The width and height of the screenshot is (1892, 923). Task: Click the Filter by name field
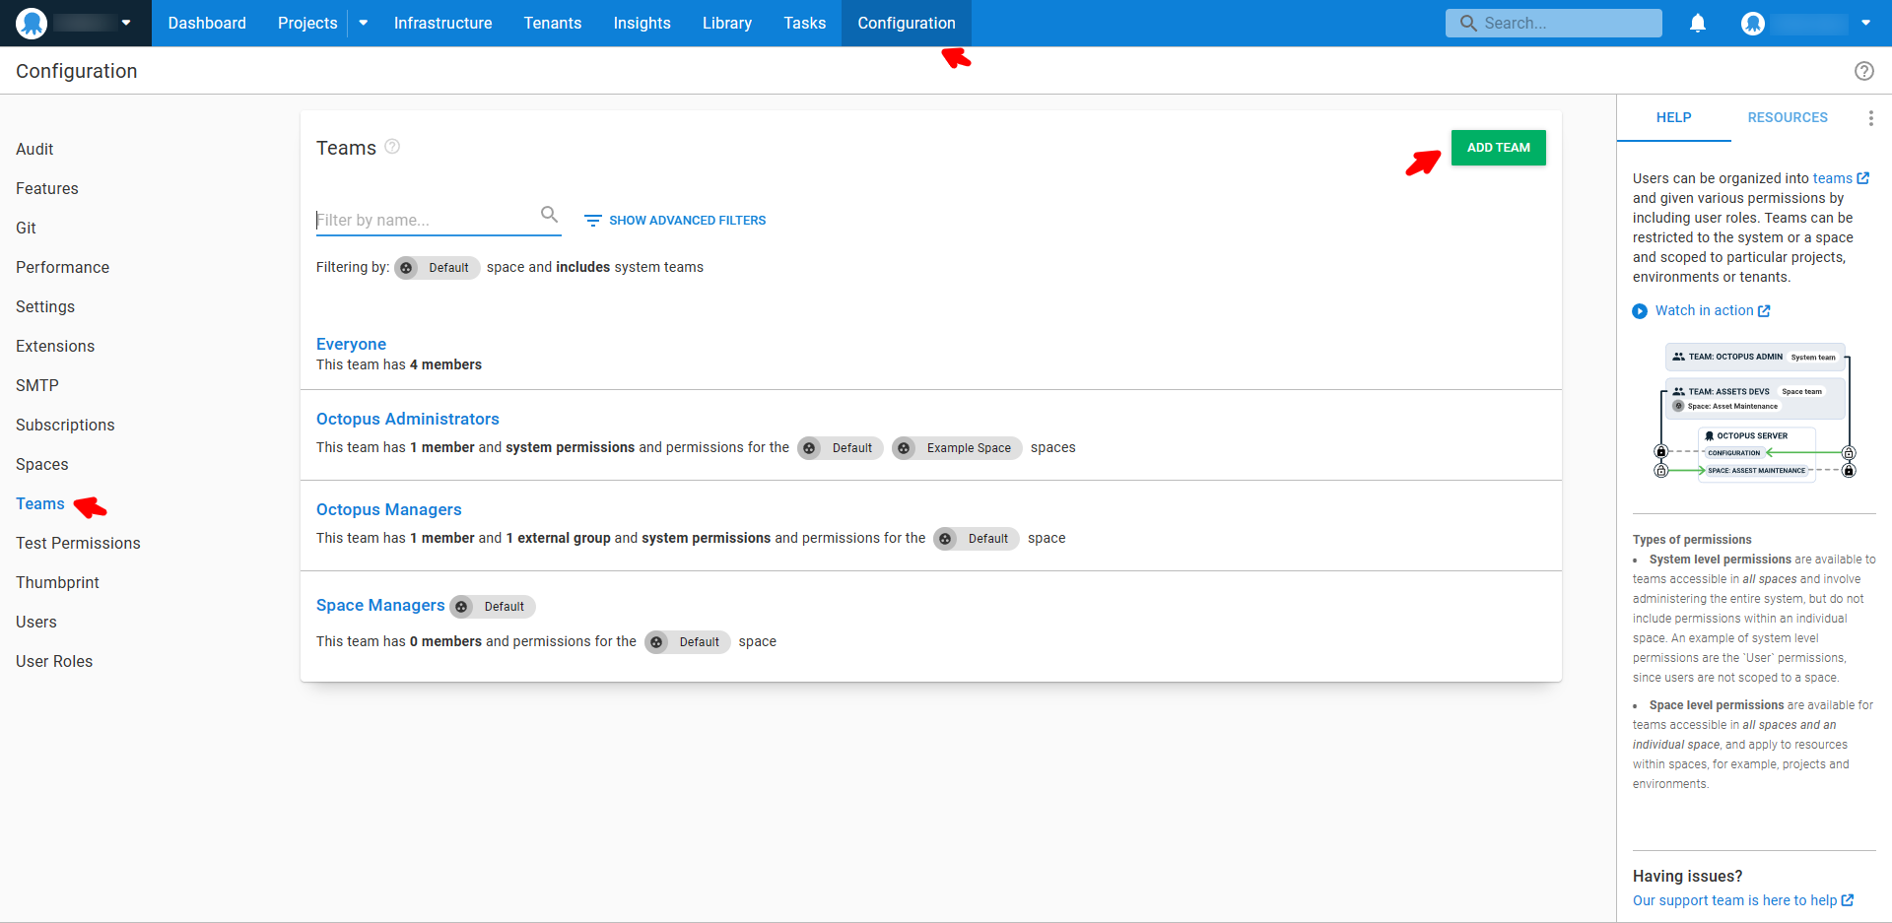[x=439, y=220]
